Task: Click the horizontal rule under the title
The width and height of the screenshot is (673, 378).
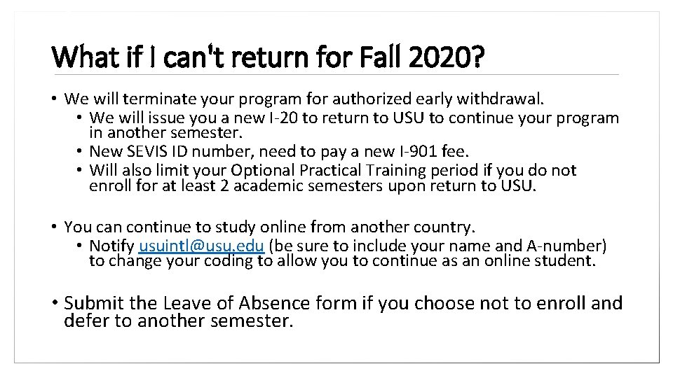Action: (x=336, y=75)
